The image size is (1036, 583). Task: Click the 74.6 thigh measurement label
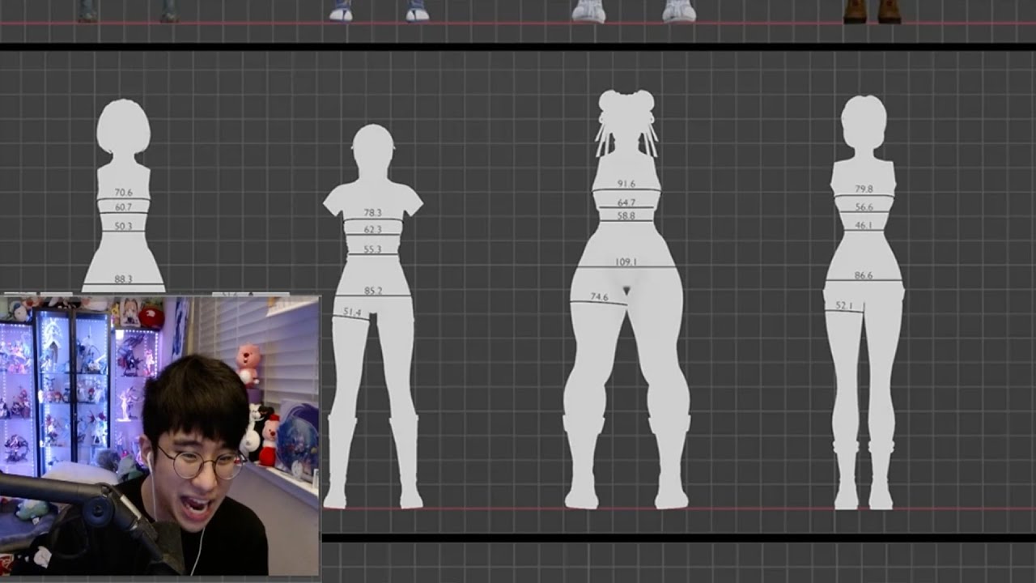599,297
